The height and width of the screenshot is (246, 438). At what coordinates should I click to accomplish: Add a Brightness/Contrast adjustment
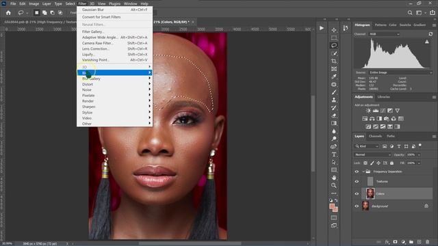click(x=368, y=111)
